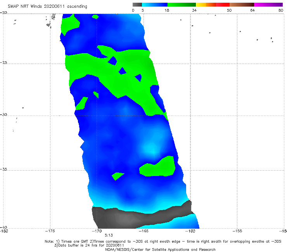This screenshot has width=287, height=252.
Task: Select the blue segment of the wind color bar
Action: point(155,5)
